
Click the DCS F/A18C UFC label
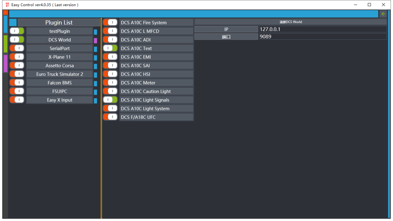pyautogui.click(x=156, y=117)
